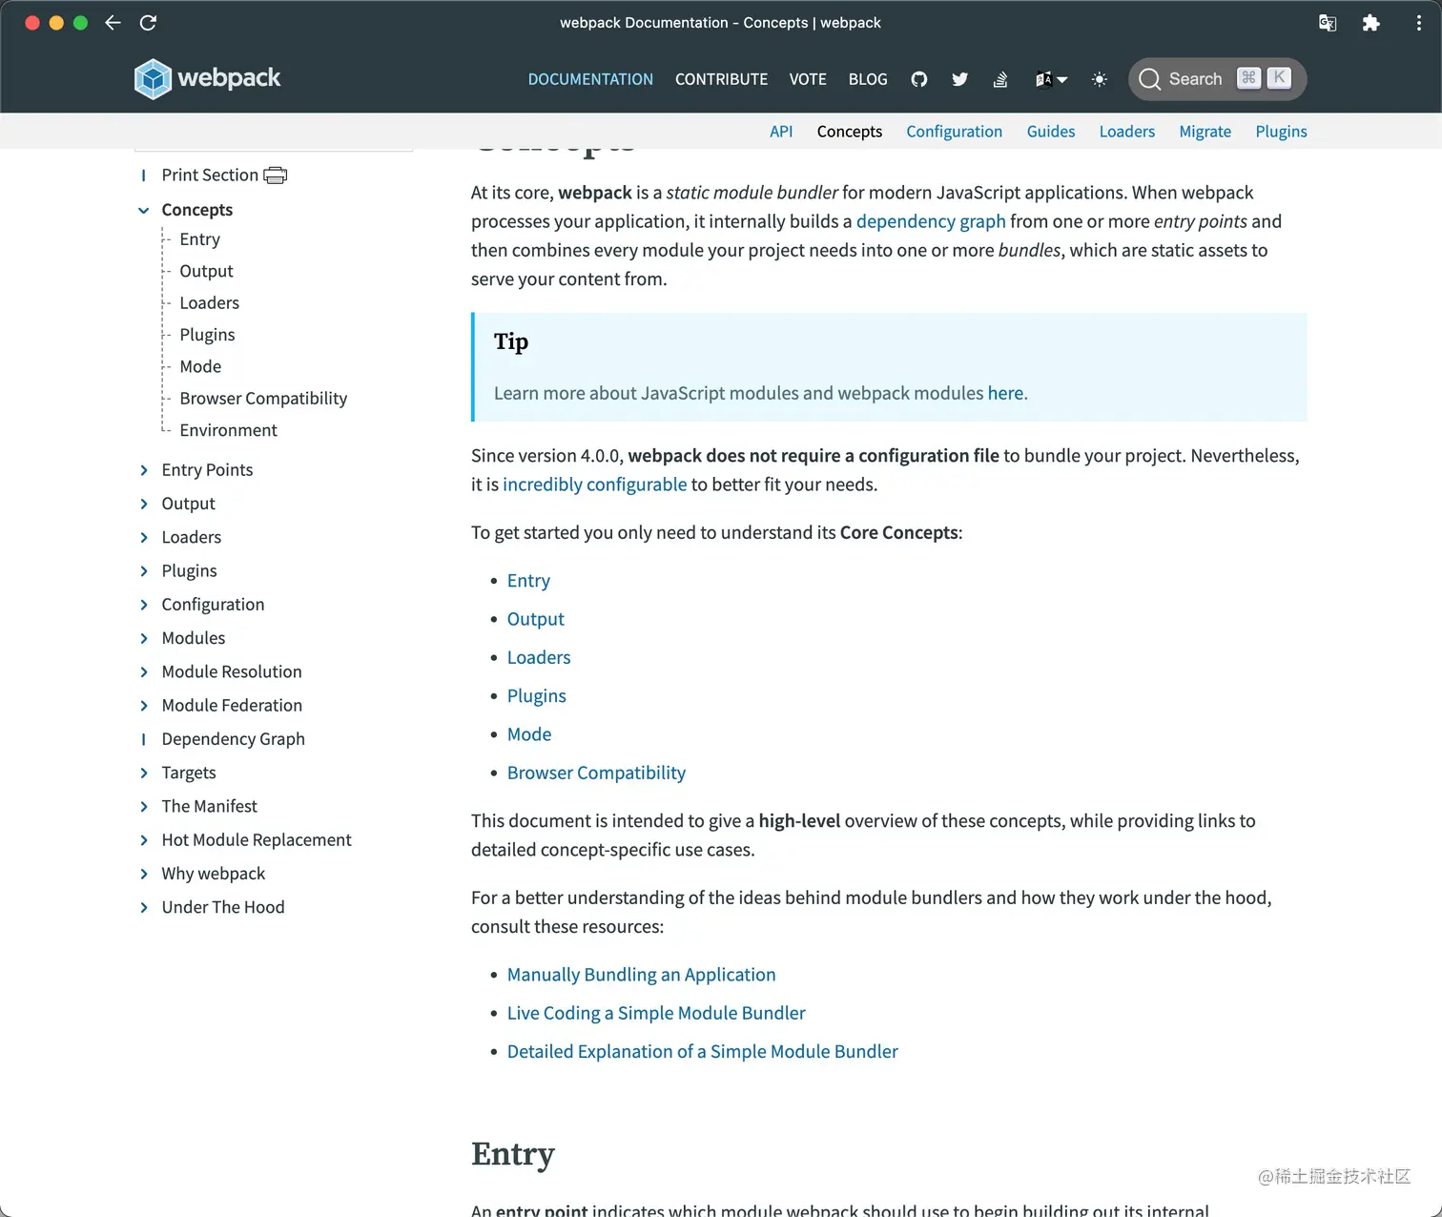
Task: Follow the dependency graph link in paragraph
Action: pos(931,221)
